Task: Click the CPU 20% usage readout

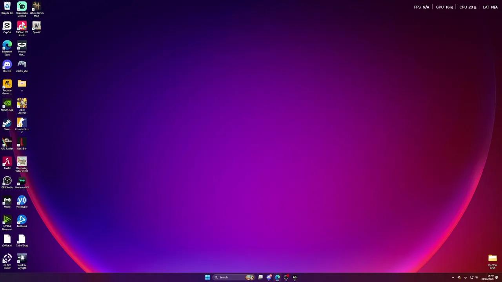Action: (x=468, y=7)
